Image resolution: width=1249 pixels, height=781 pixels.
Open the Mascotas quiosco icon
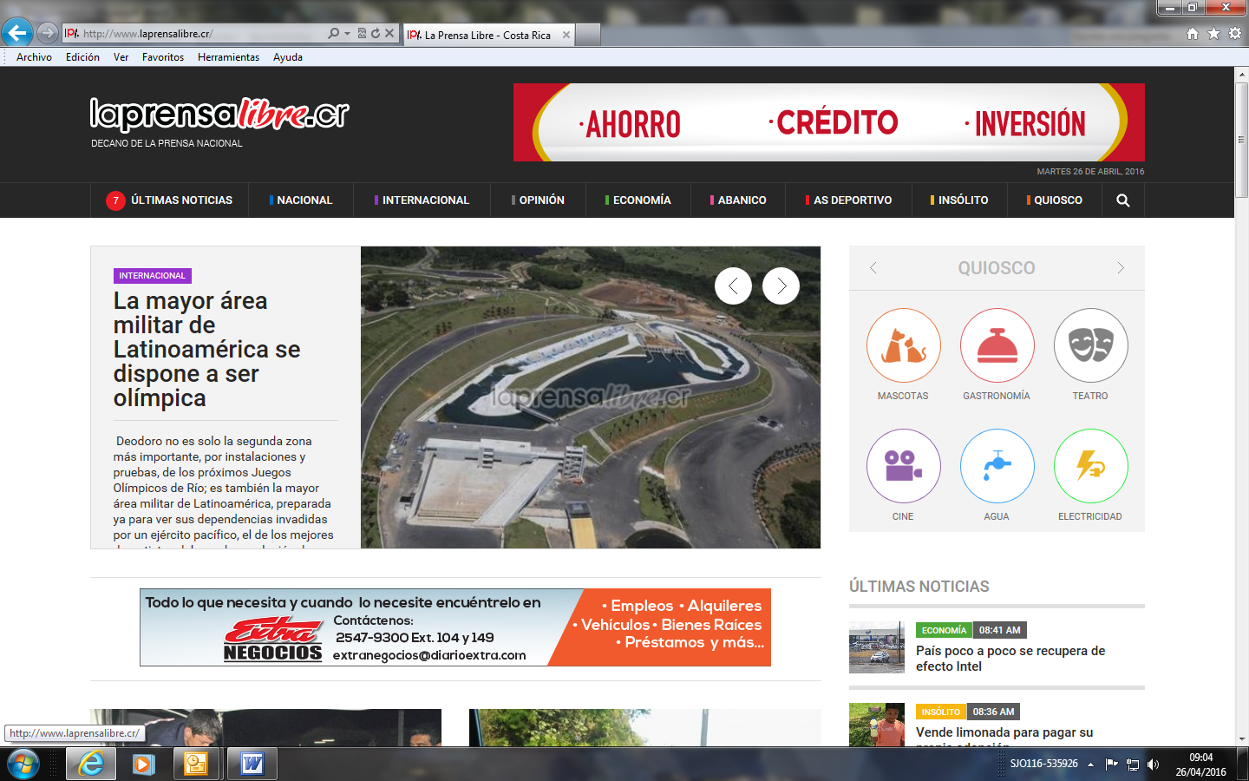coord(903,345)
